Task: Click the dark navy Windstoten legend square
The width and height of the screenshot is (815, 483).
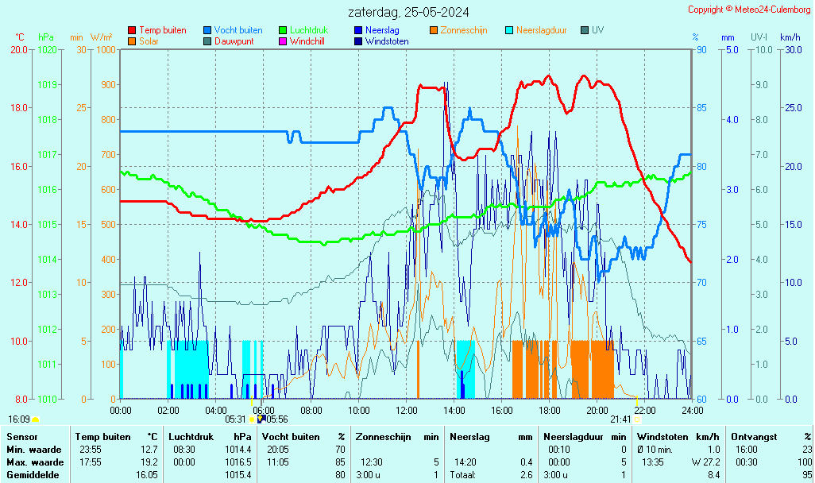Action: (x=358, y=41)
